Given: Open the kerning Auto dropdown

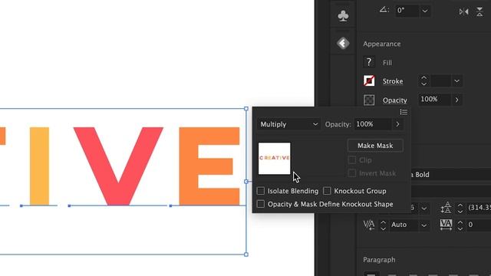Looking at the screenshot, I should click(x=423, y=225).
